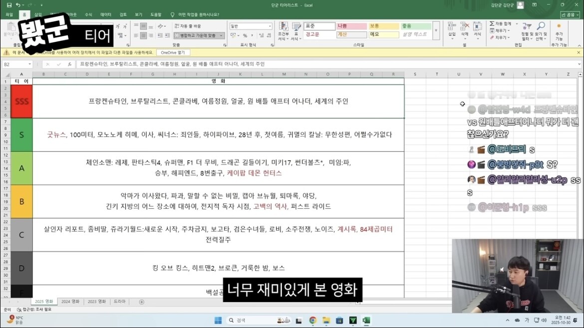Apply middle vertical alignment
The image size is (584, 328).
point(143,26)
